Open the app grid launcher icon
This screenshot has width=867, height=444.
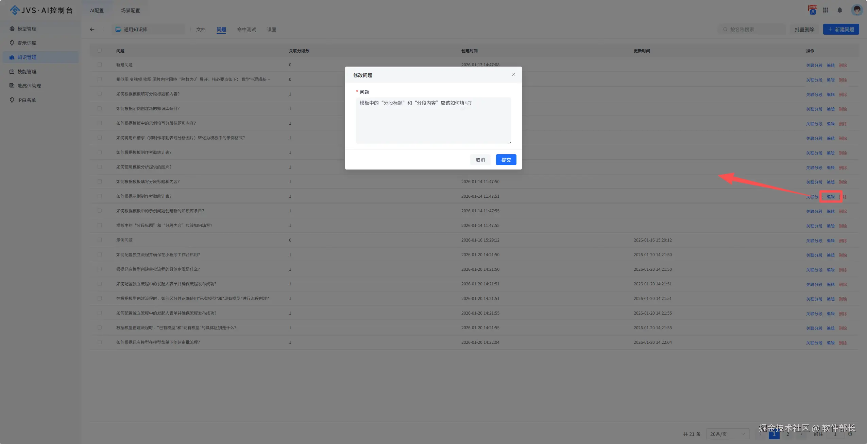(x=826, y=10)
